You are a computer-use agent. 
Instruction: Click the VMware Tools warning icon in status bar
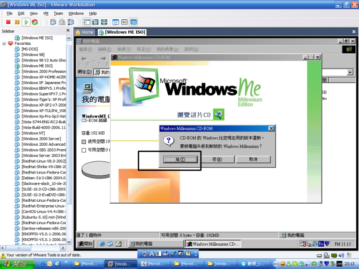coord(3,255)
